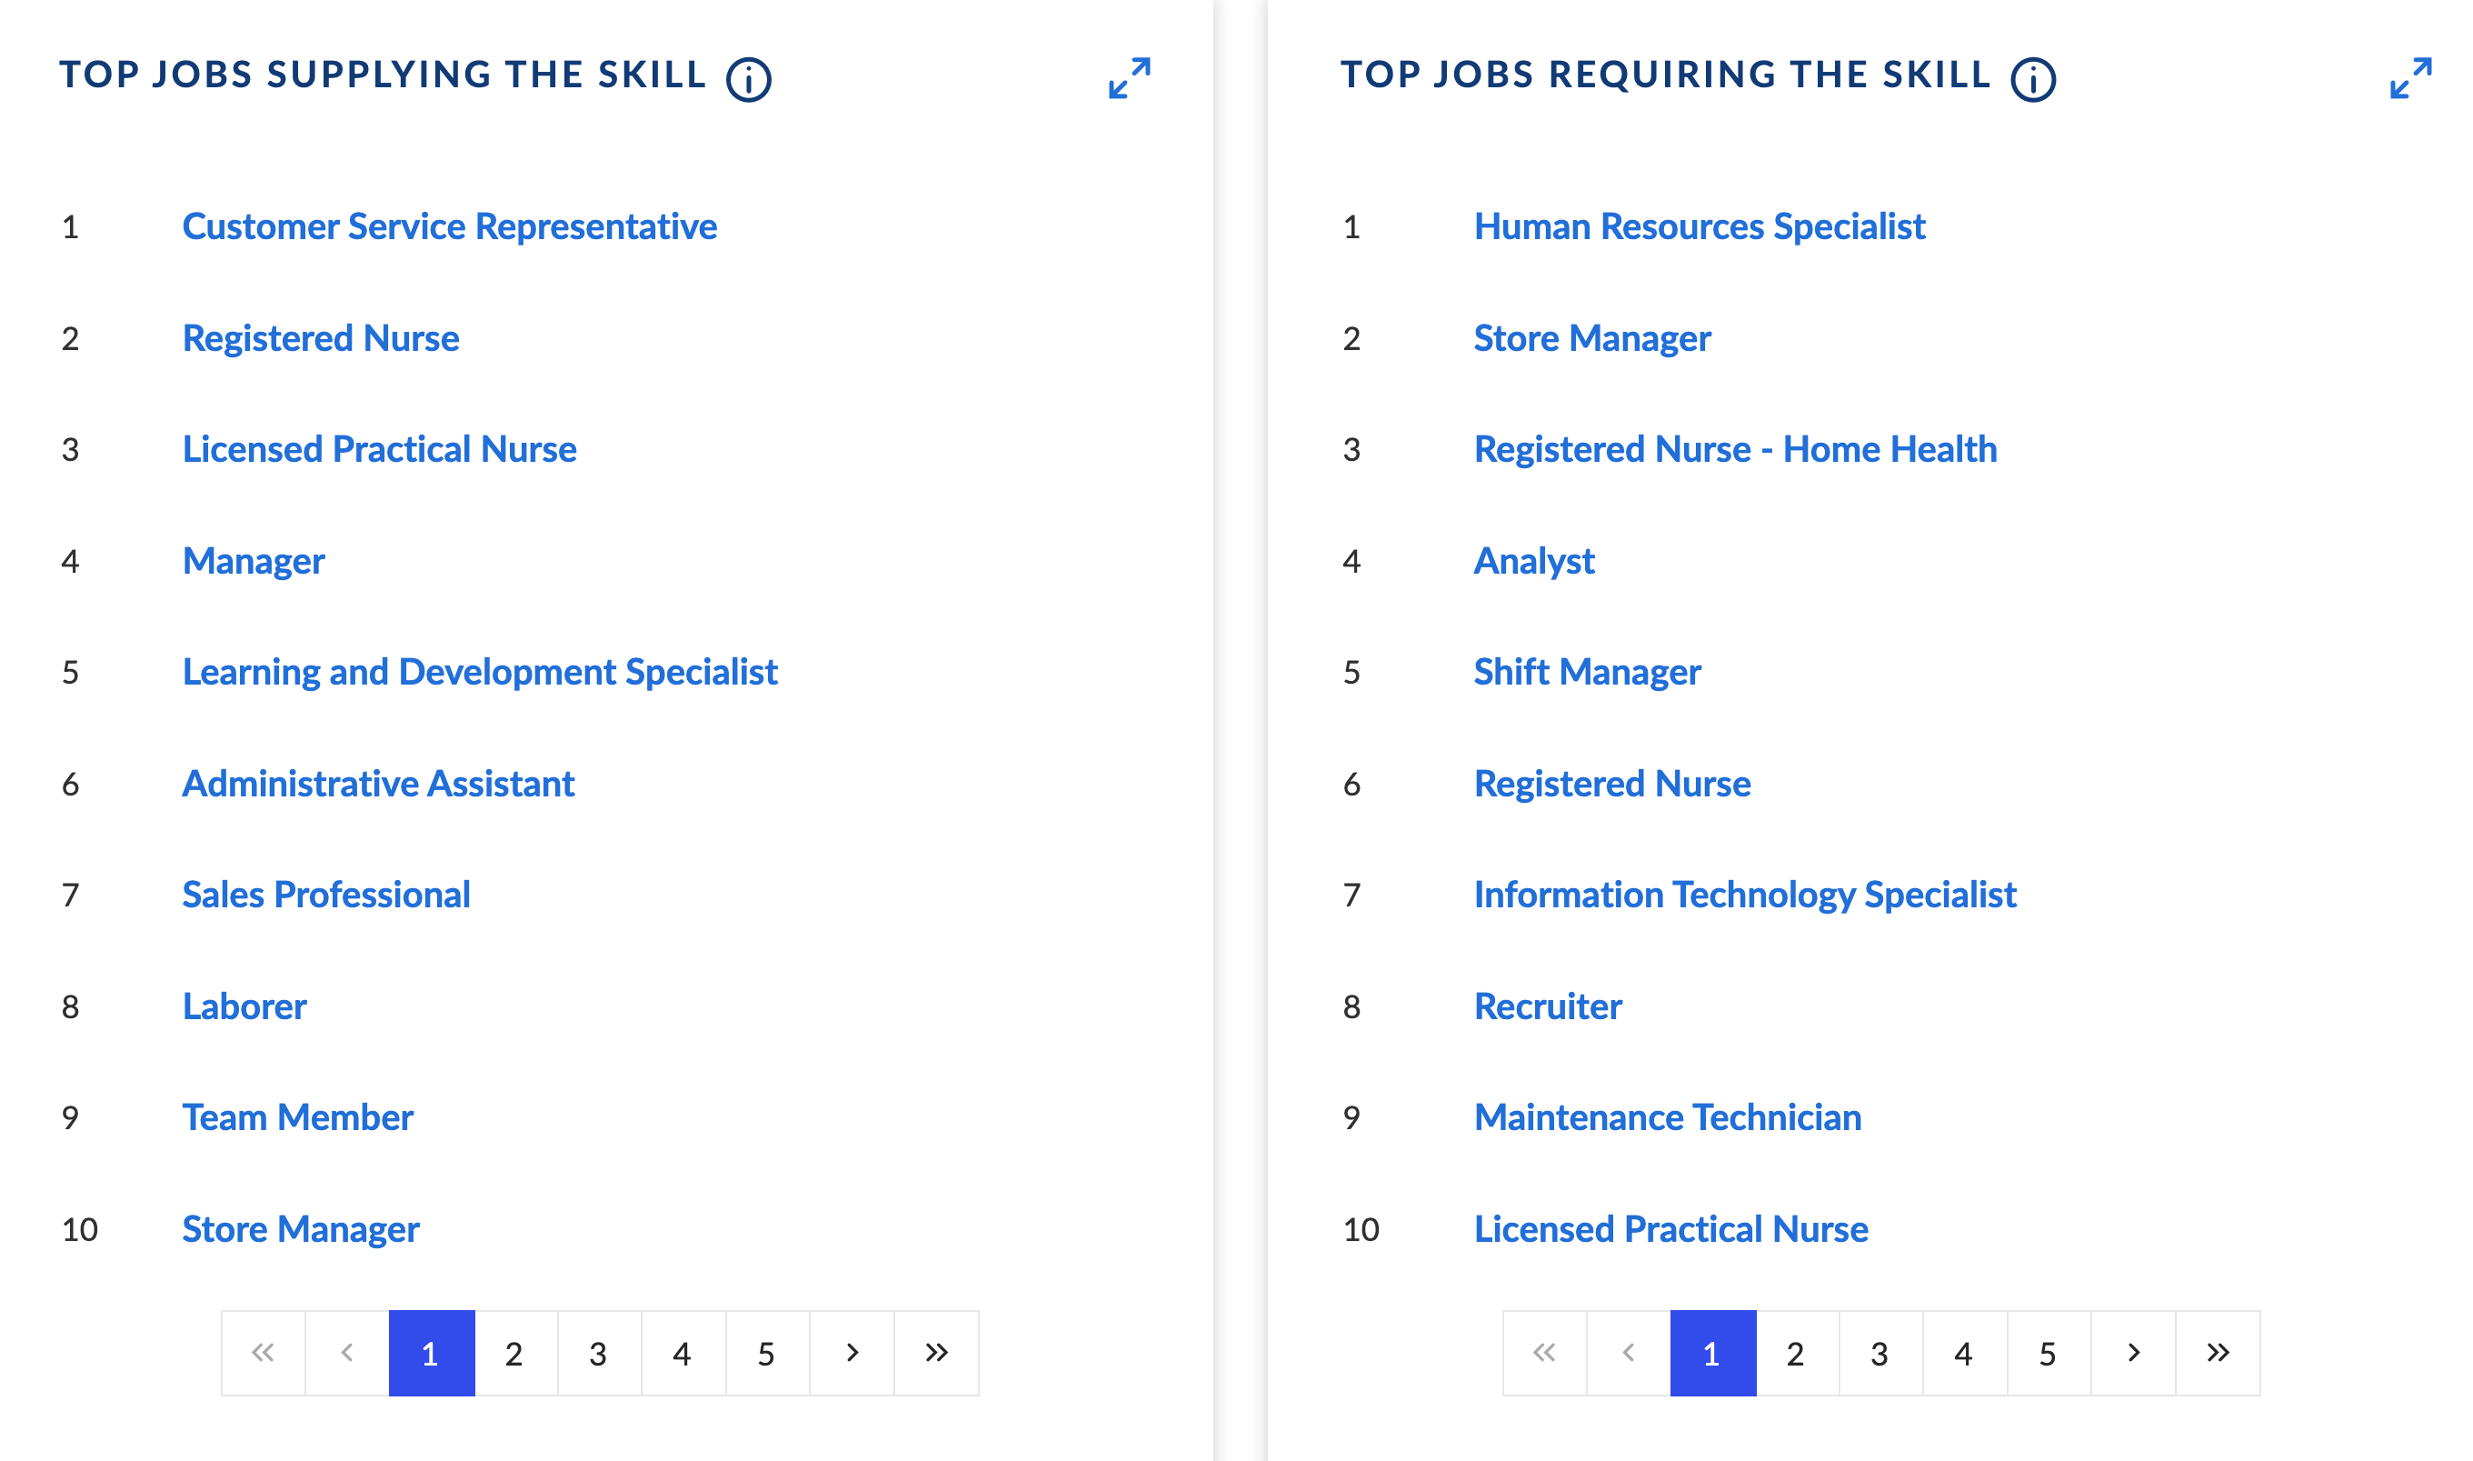Open Learning and Development Specialist job
The height and width of the screenshot is (1461, 2473).
tap(480, 673)
